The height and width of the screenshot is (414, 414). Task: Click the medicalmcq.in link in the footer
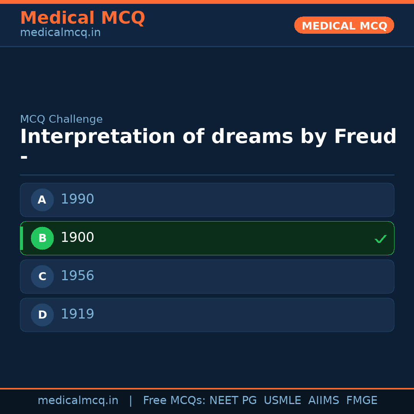coord(78,400)
